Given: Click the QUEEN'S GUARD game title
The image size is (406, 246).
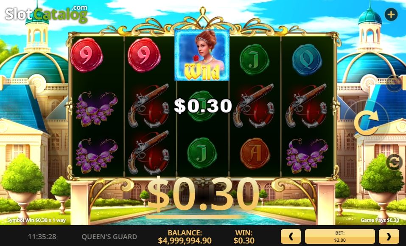Looking at the screenshot, I should (109, 237).
